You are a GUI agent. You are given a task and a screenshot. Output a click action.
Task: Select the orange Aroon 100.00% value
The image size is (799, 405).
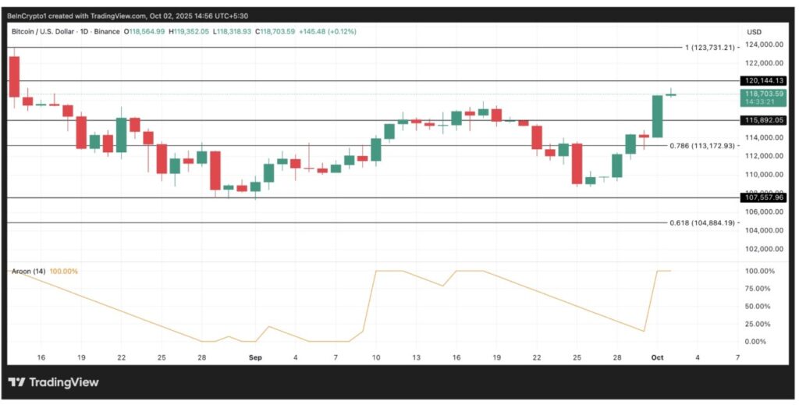(x=64, y=272)
